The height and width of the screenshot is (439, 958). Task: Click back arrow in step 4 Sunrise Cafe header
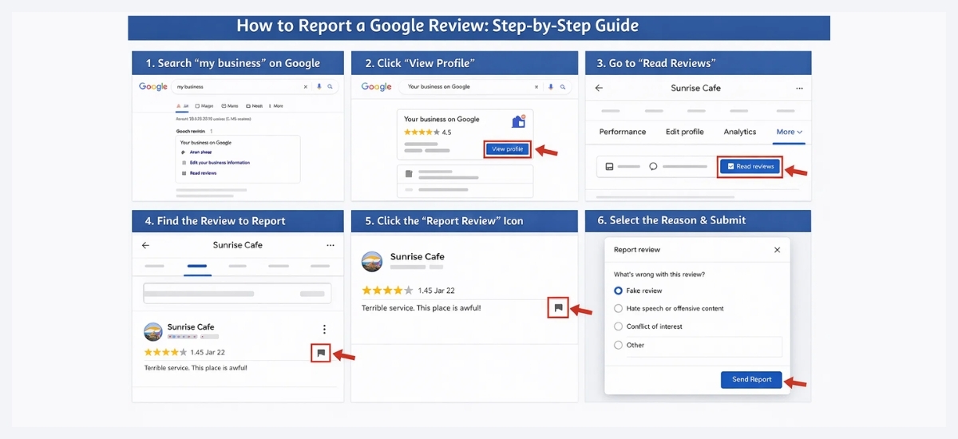pos(145,245)
